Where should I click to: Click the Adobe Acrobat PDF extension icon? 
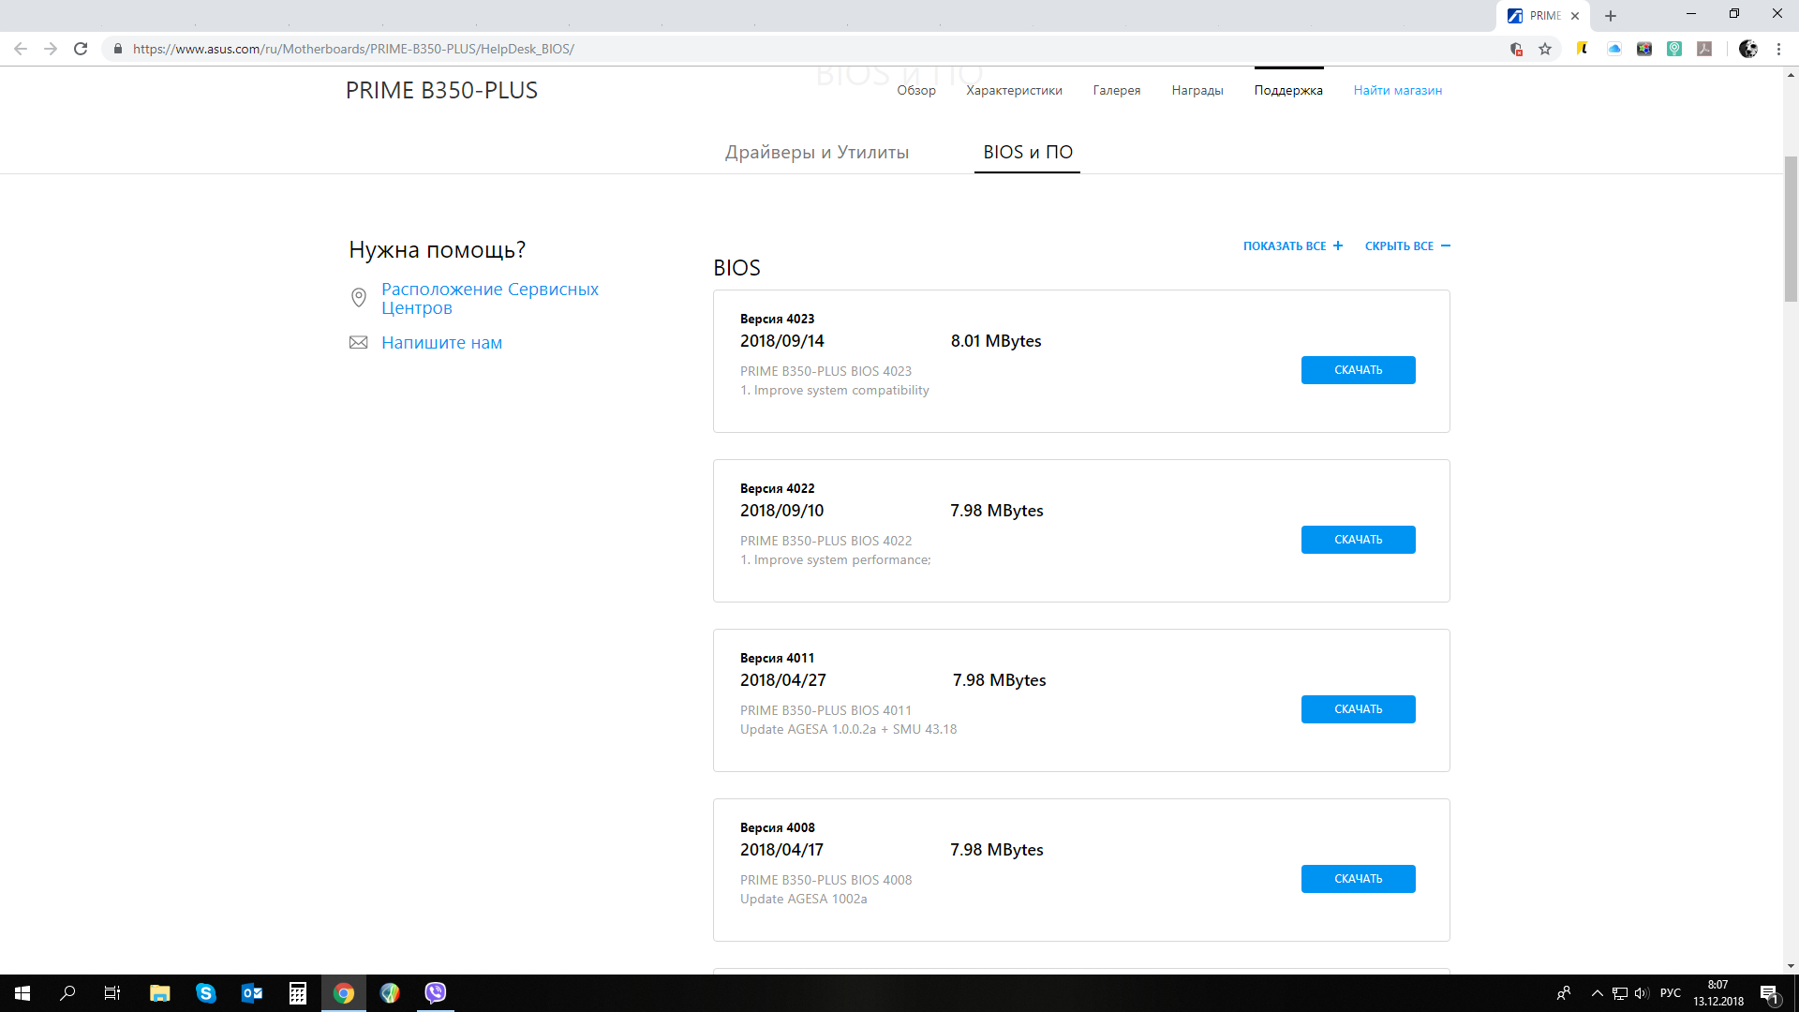(x=1704, y=49)
